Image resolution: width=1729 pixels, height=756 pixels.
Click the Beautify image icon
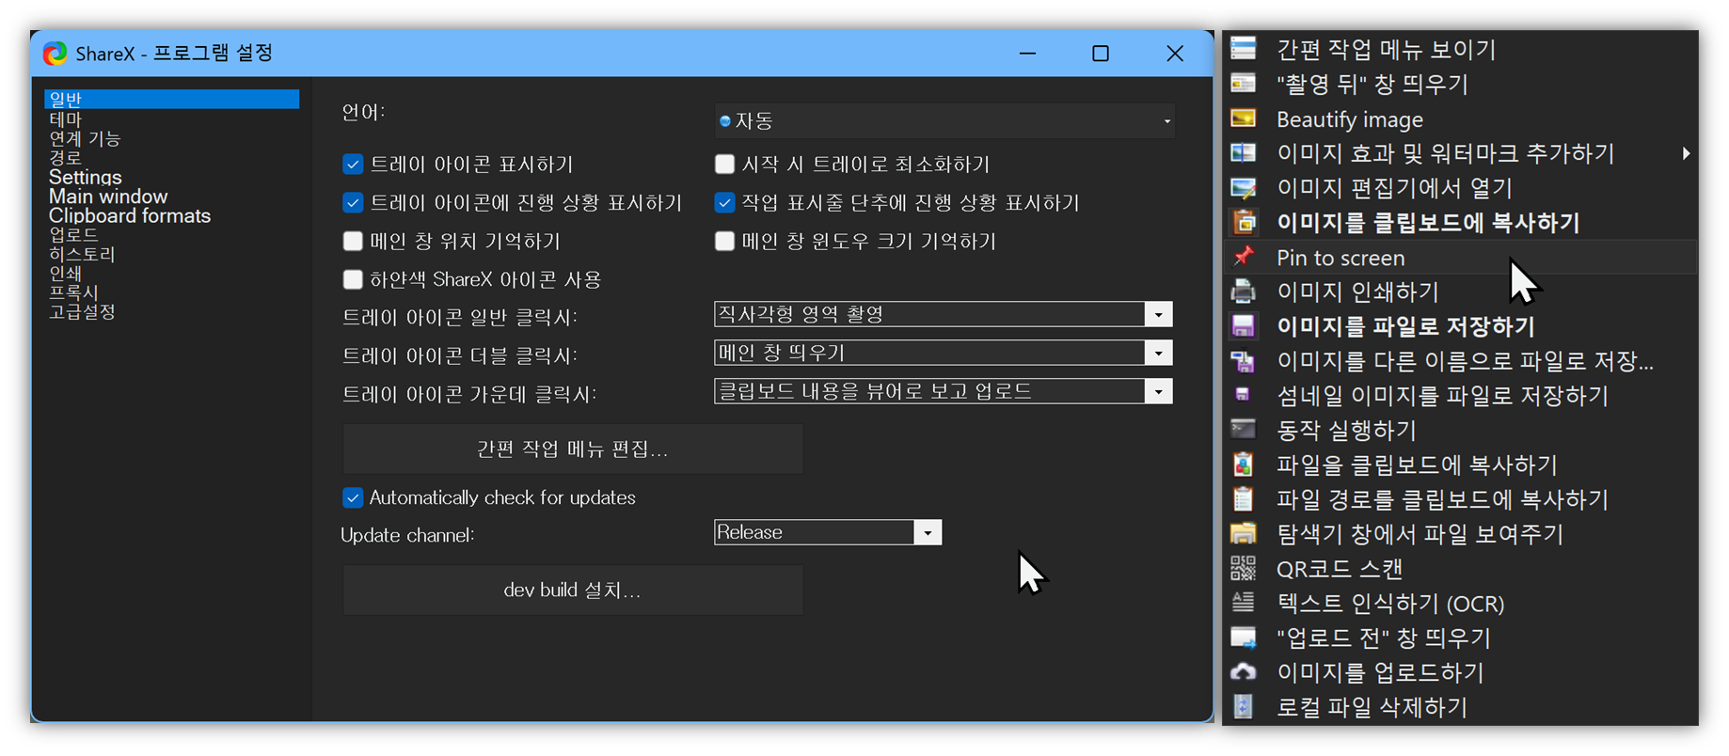click(x=1244, y=118)
